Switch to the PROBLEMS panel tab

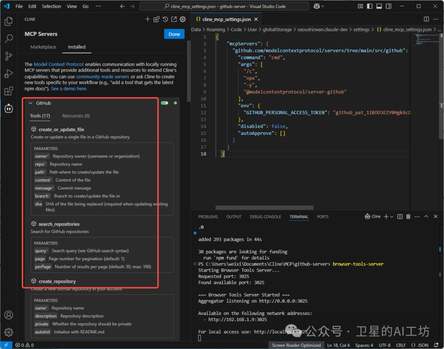(x=208, y=217)
